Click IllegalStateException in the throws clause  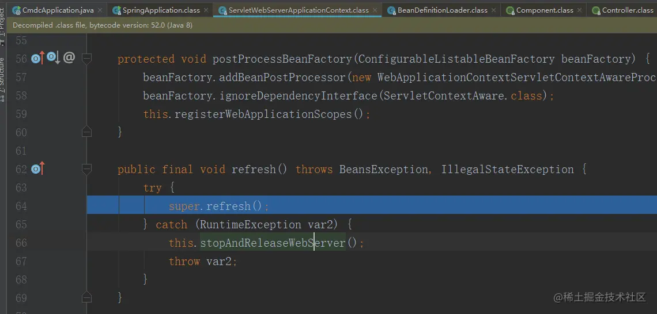click(x=507, y=169)
